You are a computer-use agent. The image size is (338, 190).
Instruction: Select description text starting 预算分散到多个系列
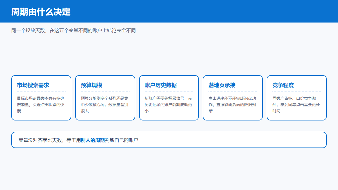pos(105,104)
